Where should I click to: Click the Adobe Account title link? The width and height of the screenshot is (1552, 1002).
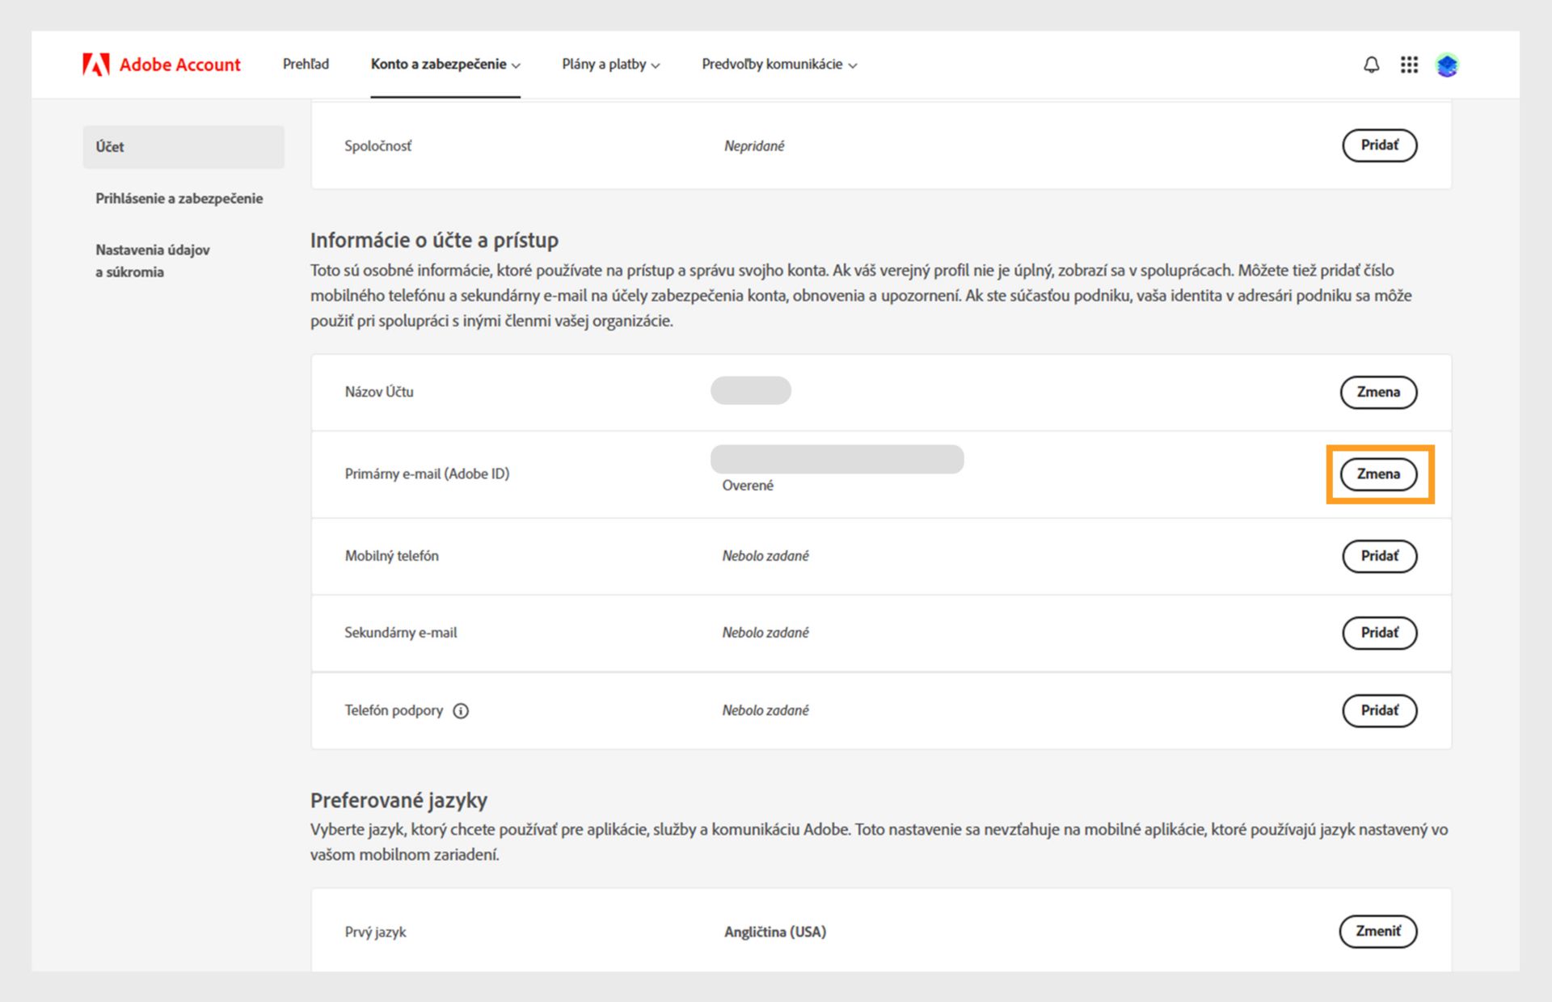click(179, 65)
